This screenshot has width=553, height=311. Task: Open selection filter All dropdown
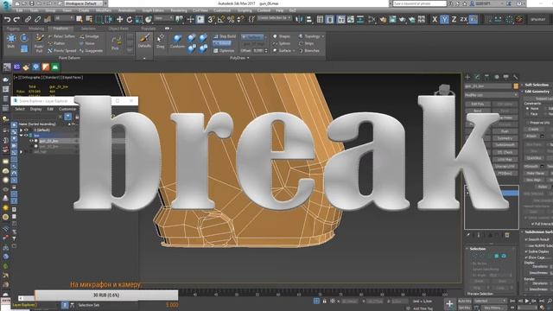coord(63,18)
